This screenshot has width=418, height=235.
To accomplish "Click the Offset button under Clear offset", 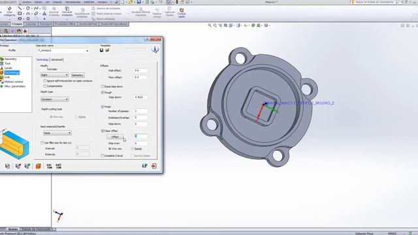I will (115, 136).
